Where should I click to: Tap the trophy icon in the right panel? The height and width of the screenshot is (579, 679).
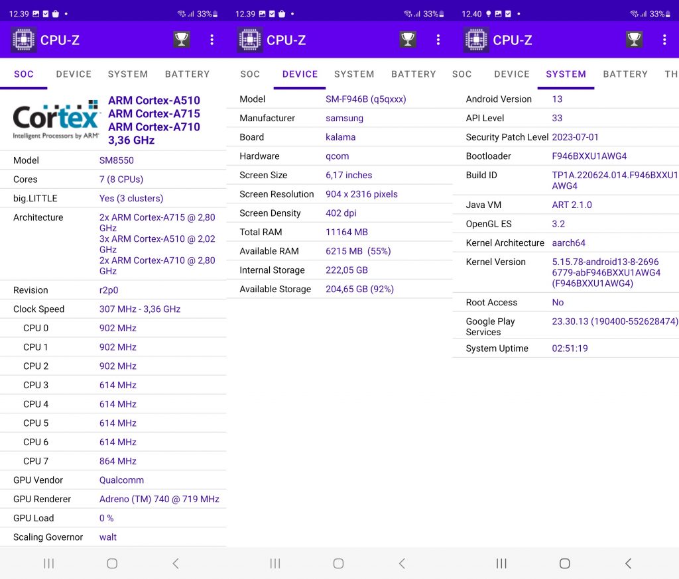[x=635, y=40]
